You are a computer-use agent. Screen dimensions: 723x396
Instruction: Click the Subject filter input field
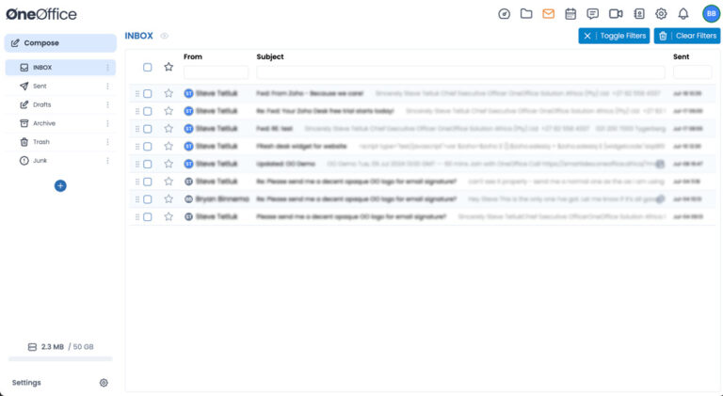click(x=461, y=72)
